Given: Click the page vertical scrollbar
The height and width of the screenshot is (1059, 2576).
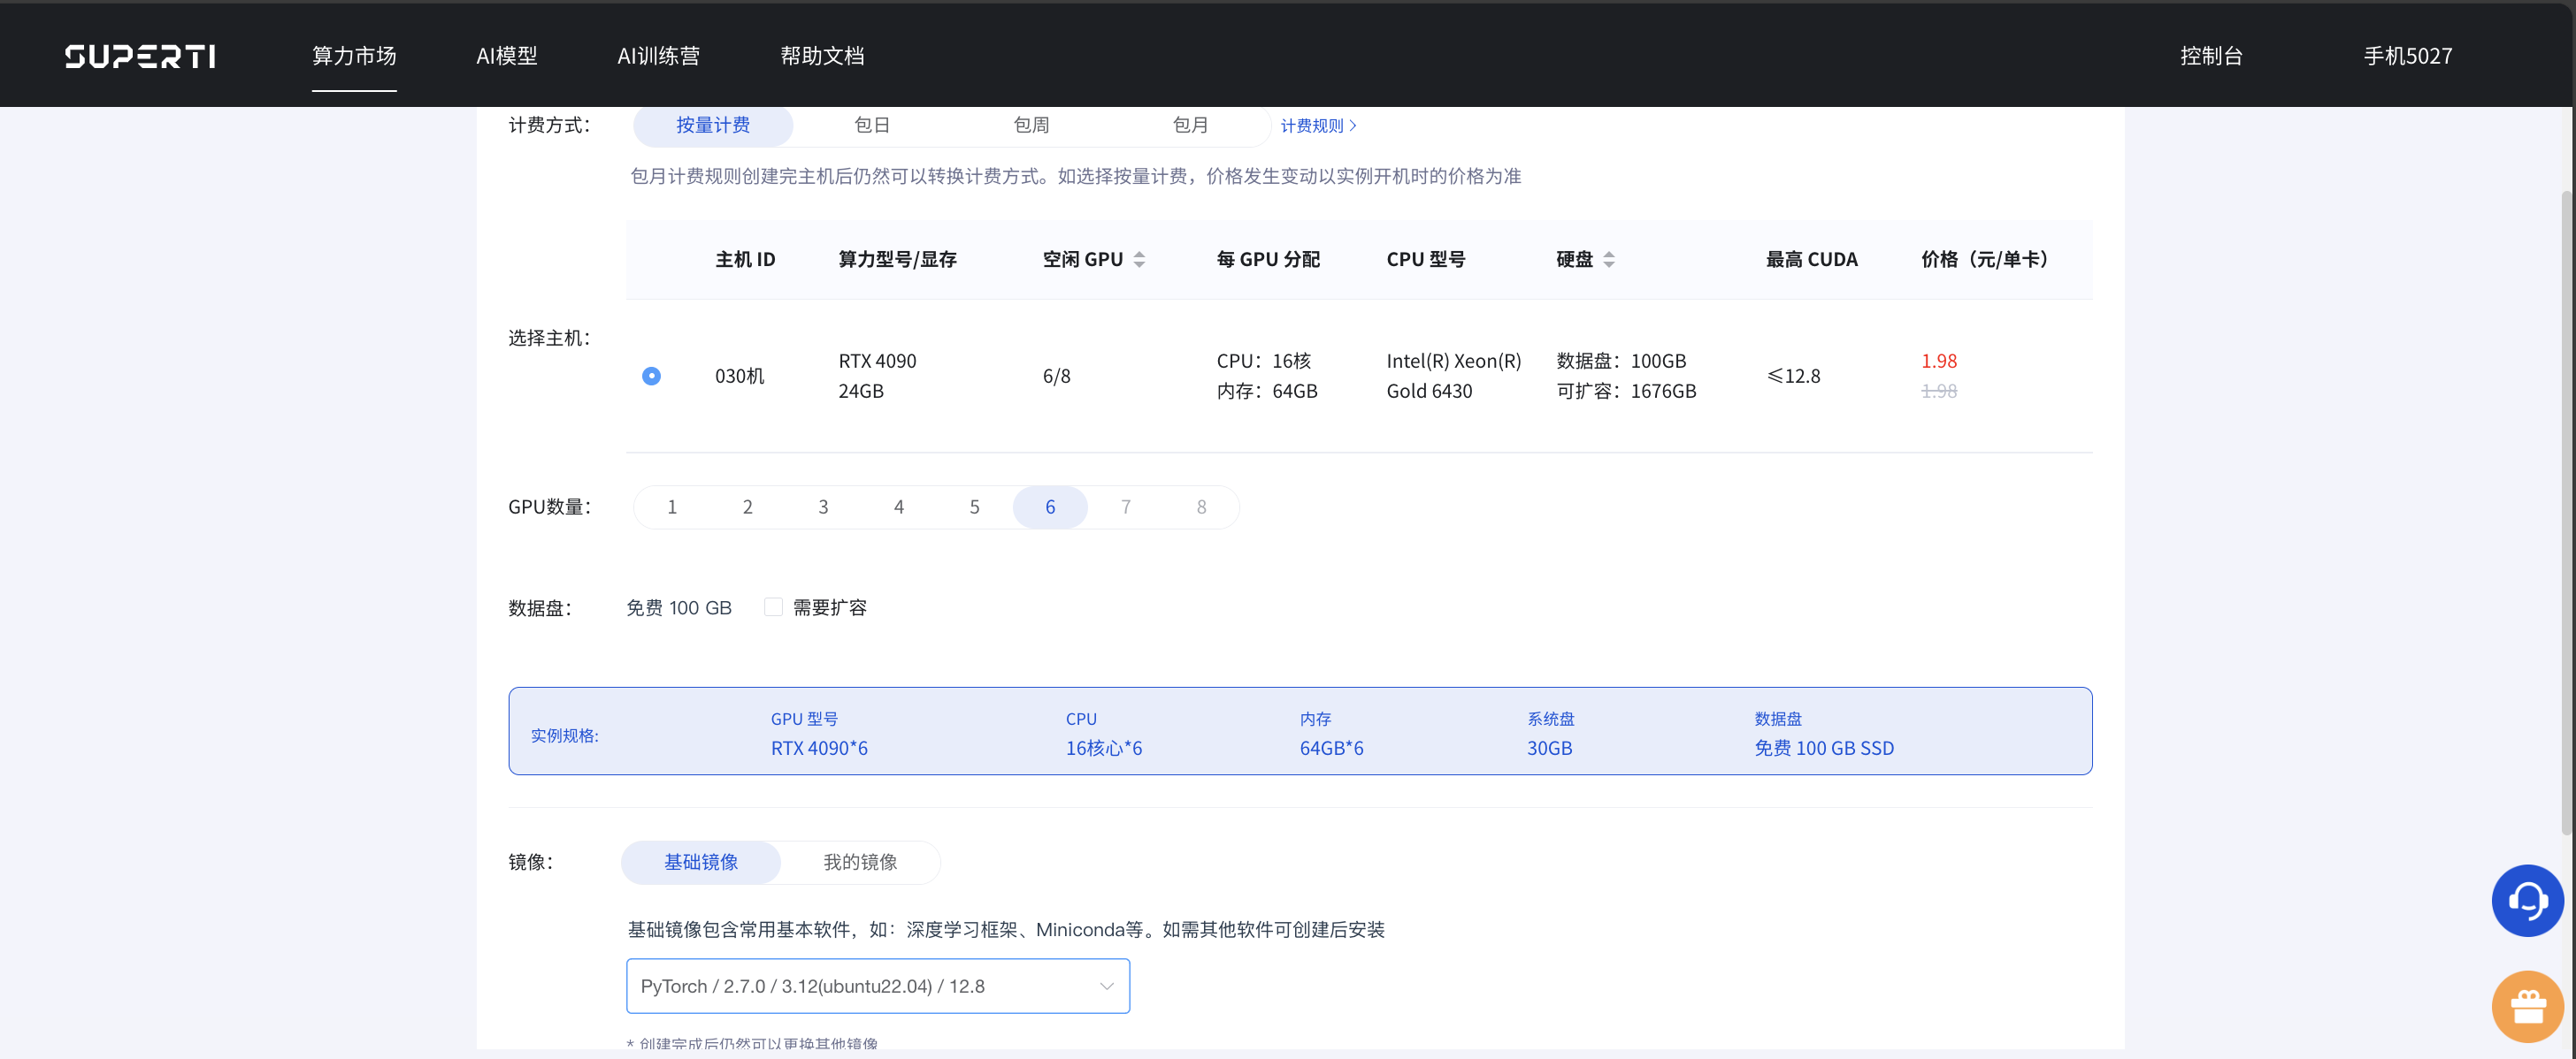Looking at the screenshot, I should [x=2566, y=509].
